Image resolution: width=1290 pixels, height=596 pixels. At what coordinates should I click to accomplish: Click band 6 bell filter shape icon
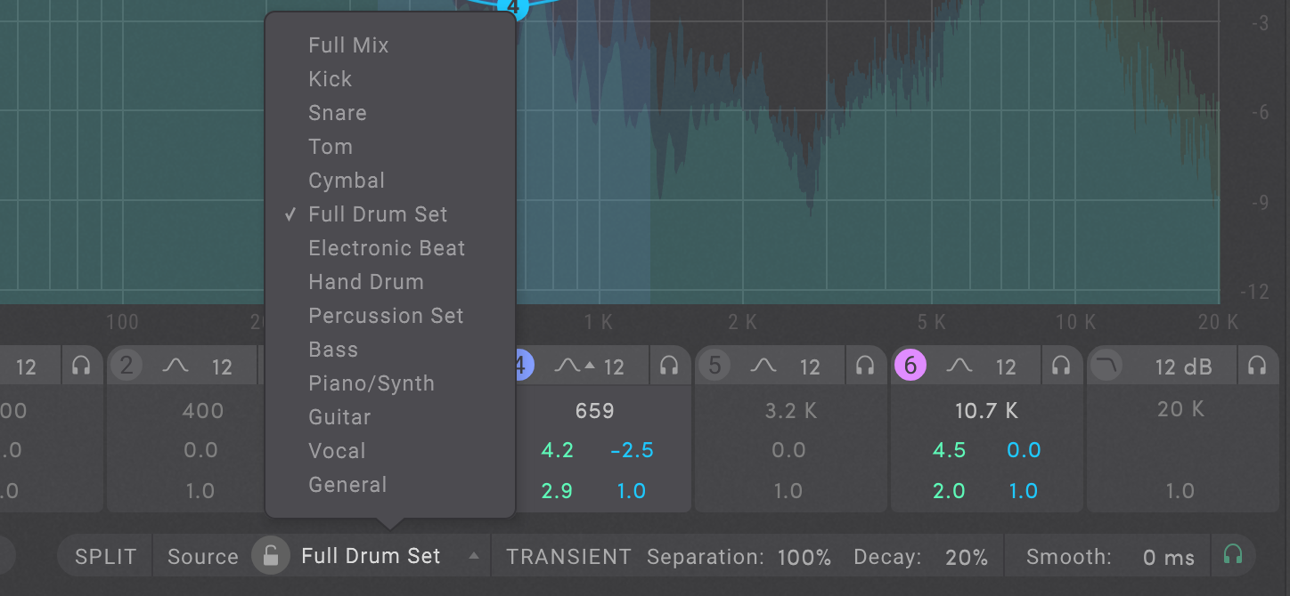(959, 366)
